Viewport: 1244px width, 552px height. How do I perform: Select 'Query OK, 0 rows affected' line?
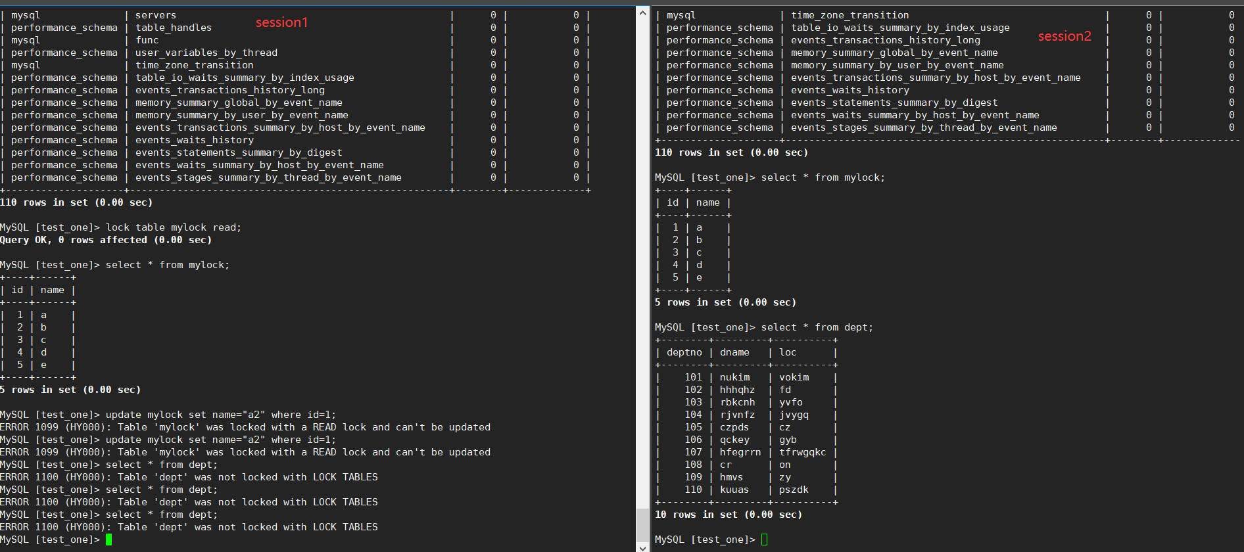pyautogui.click(x=106, y=240)
